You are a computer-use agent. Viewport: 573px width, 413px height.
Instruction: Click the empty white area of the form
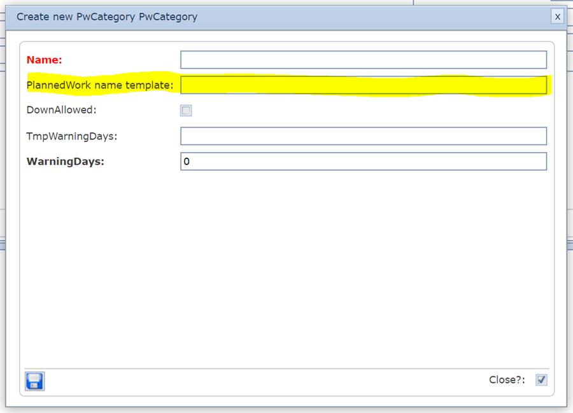286,267
